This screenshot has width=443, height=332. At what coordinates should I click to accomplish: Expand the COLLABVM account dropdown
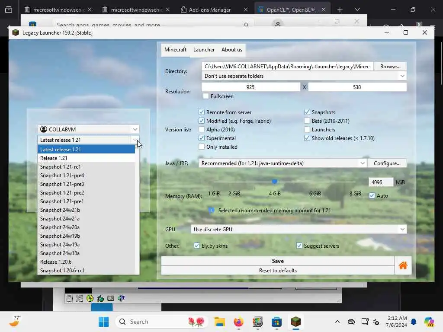[x=135, y=129]
